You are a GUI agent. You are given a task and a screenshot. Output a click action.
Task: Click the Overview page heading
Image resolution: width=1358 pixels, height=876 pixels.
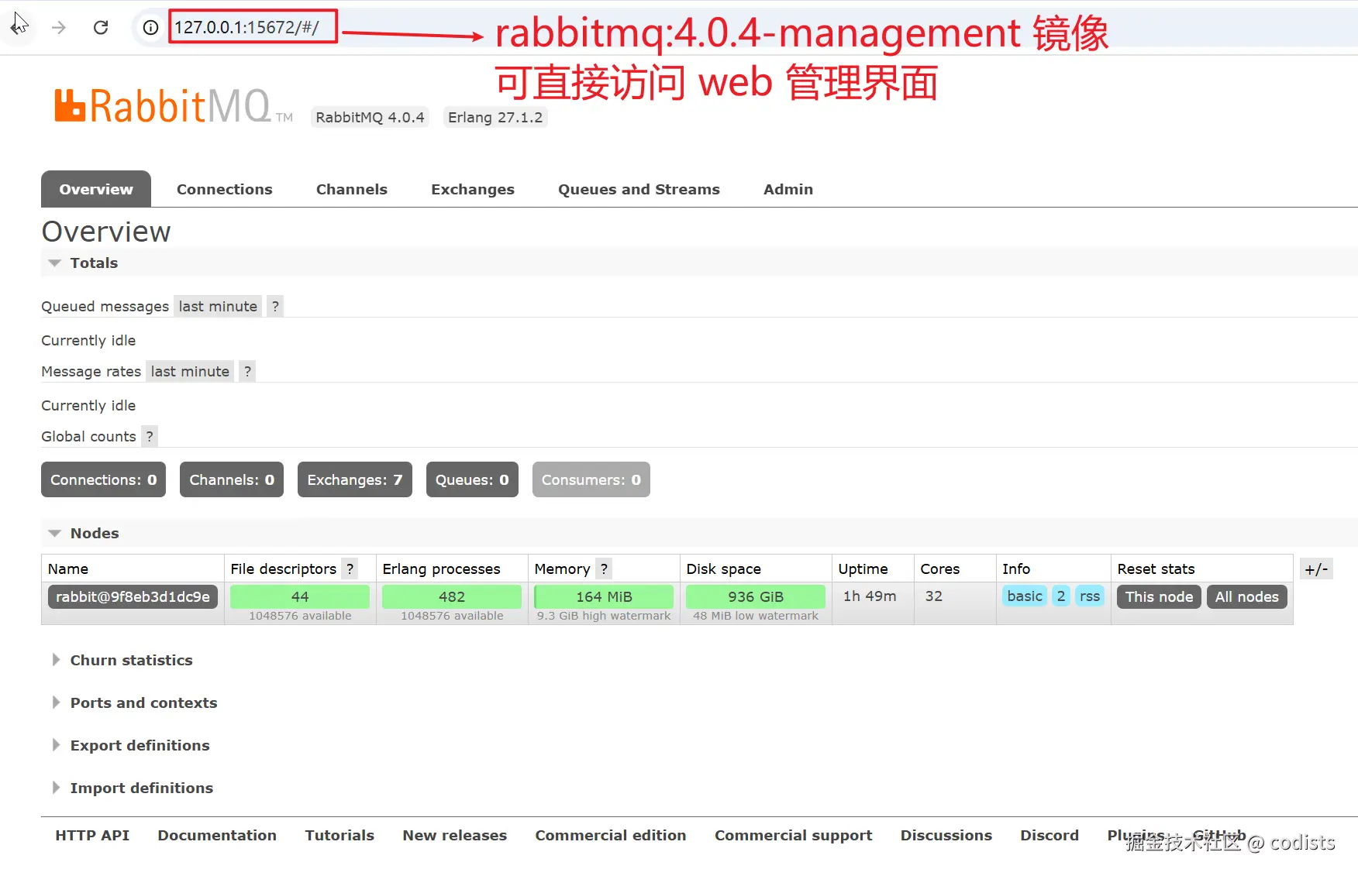click(106, 232)
